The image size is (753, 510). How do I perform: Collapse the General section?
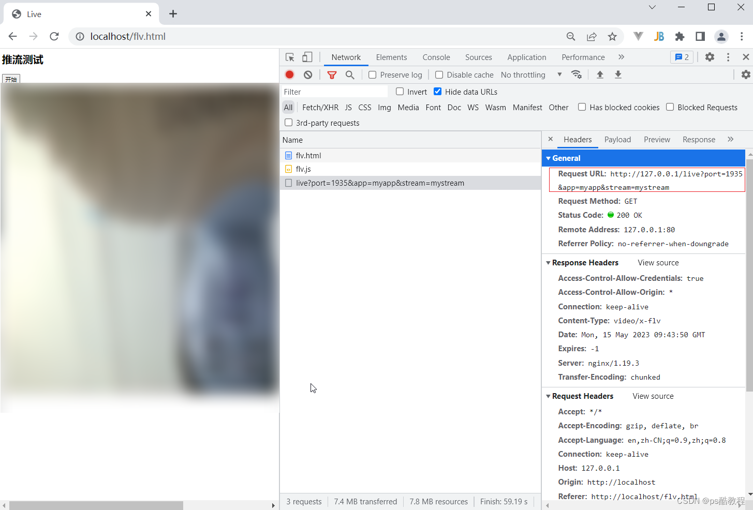tap(549, 158)
